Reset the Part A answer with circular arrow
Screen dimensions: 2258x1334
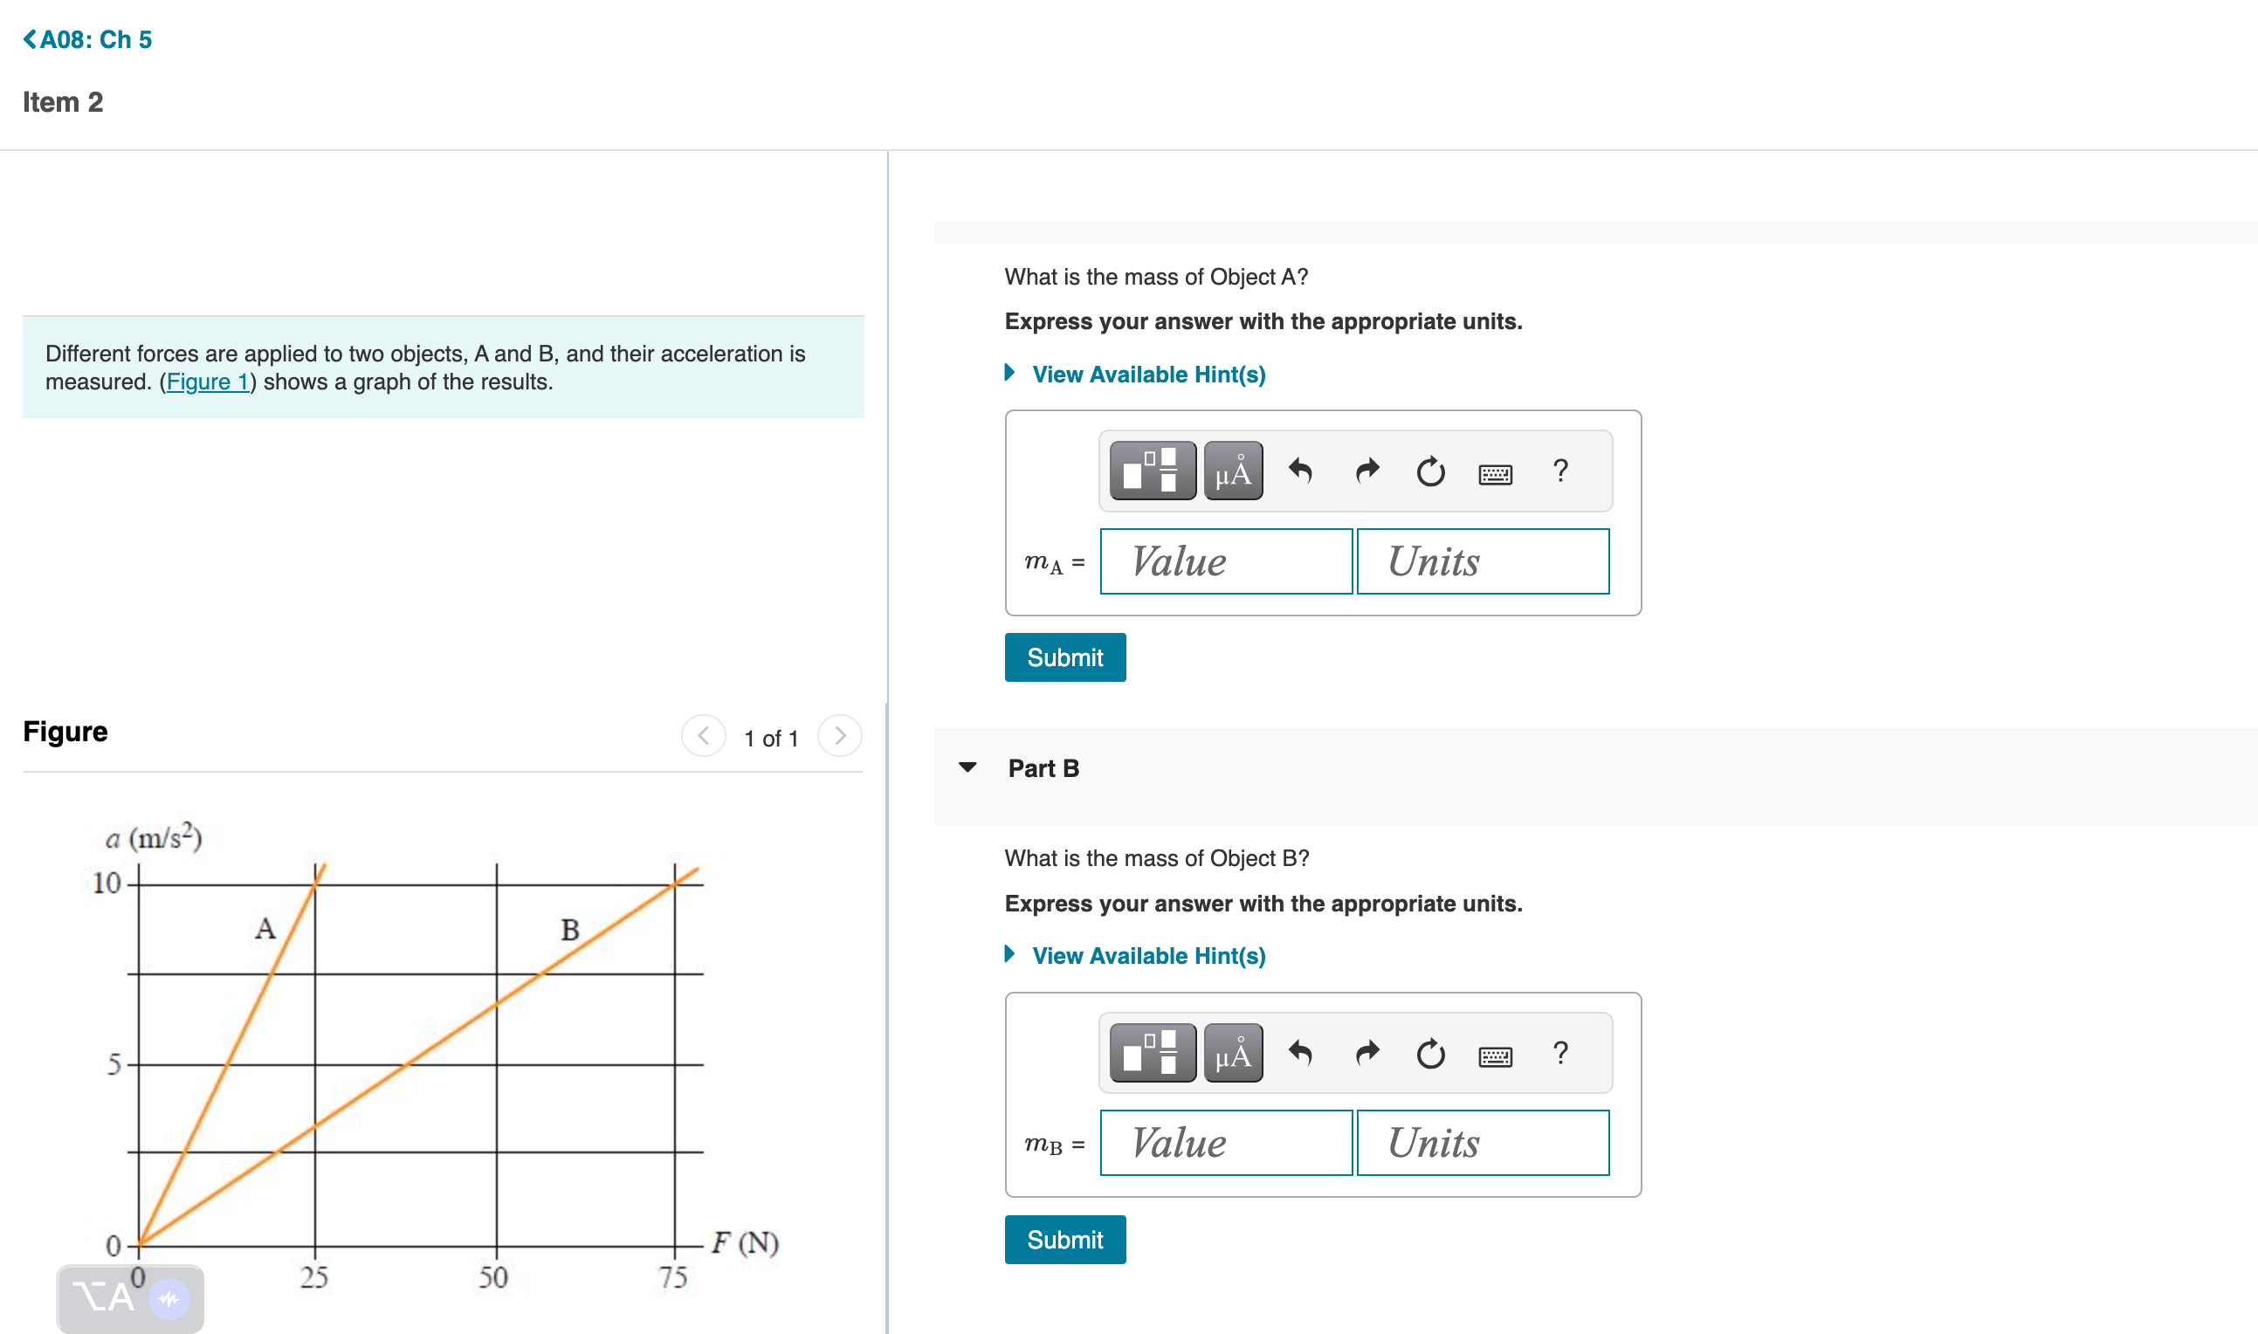[1430, 472]
